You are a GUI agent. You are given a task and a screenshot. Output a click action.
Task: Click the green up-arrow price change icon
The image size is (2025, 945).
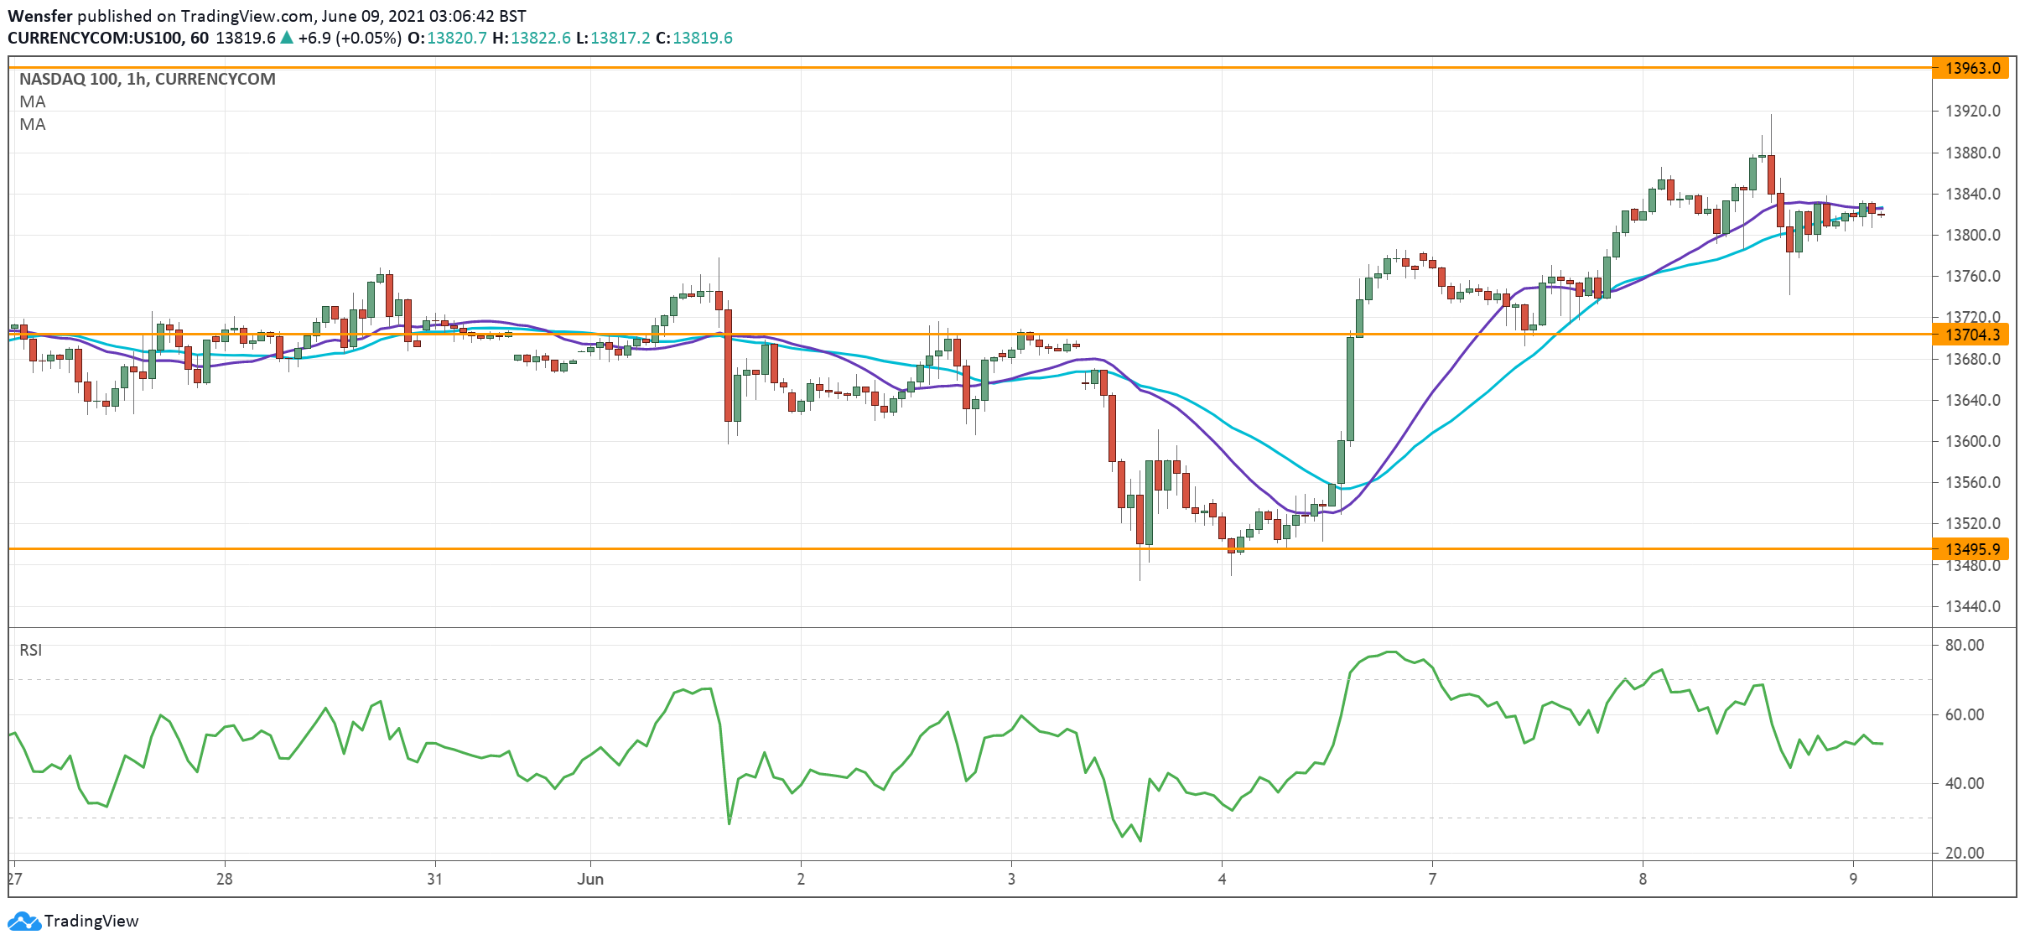(287, 38)
